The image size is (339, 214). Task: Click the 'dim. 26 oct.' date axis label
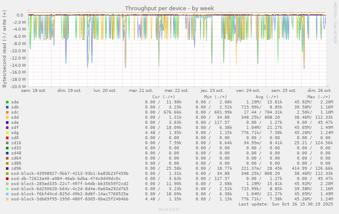(x=319, y=91)
